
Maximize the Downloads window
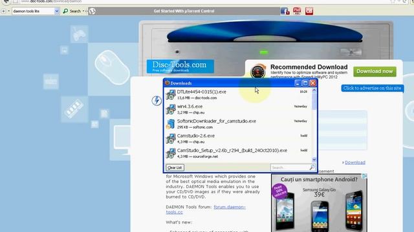tap(305, 83)
